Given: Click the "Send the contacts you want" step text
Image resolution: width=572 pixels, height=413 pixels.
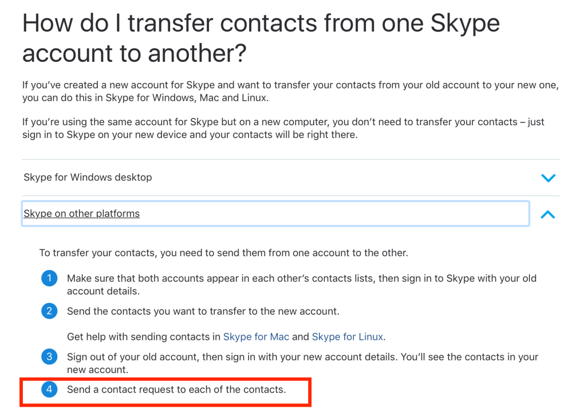Looking at the screenshot, I should 203,311.
